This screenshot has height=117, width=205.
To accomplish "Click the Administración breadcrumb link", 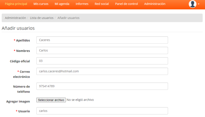I will point(15,18).
